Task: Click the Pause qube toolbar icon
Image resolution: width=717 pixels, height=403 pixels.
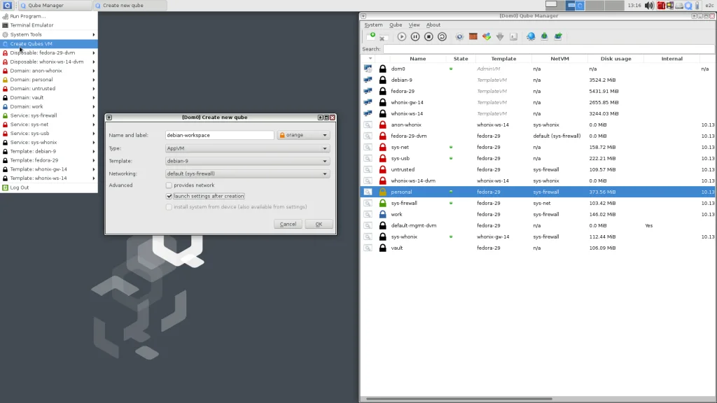Action: (x=415, y=36)
